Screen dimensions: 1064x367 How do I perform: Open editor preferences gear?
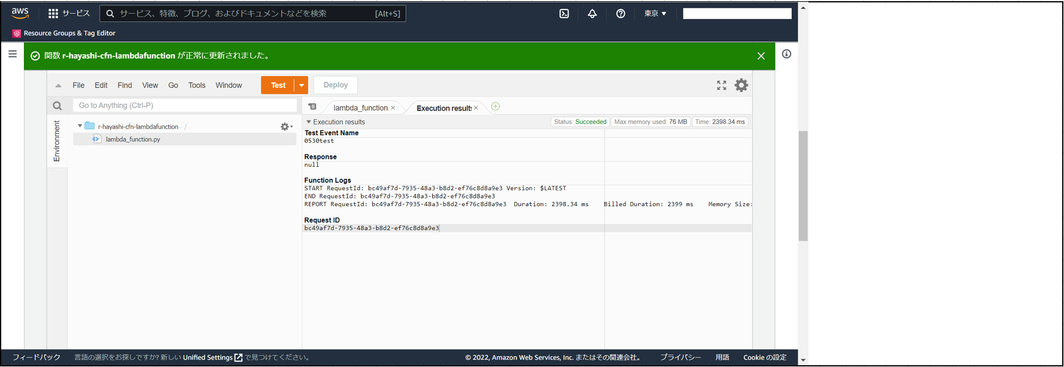[x=741, y=85]
